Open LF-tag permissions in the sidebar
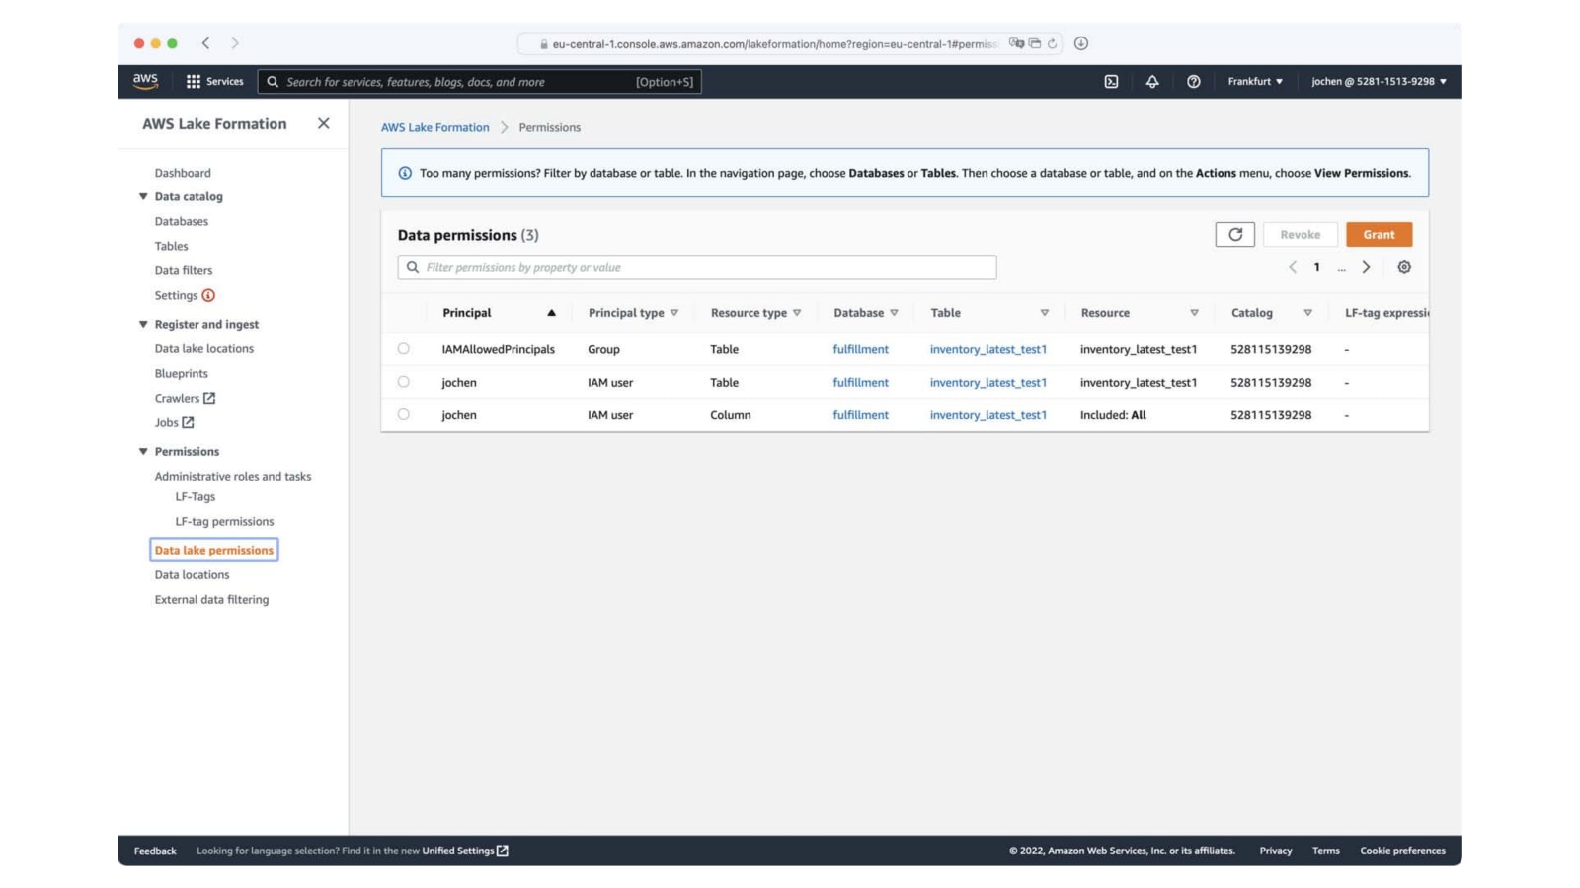This screenshot has height=888, width=1580. pos(225,521)
